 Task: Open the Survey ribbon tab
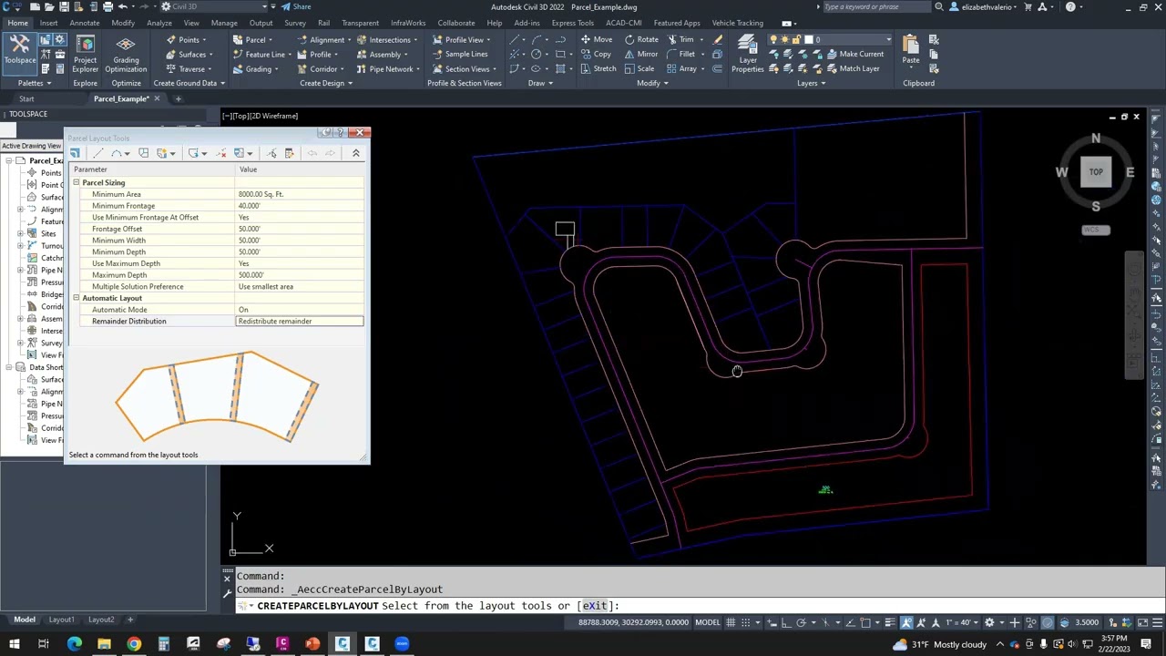click(x=295, y=23)
